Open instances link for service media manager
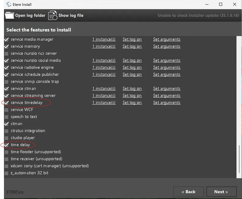The image size is (242, 199). [x=104, y=39]
